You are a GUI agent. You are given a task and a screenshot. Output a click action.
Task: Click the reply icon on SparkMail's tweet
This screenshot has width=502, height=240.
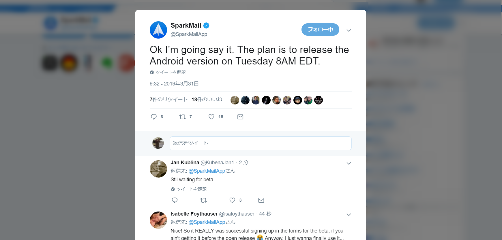coord(154,117)
